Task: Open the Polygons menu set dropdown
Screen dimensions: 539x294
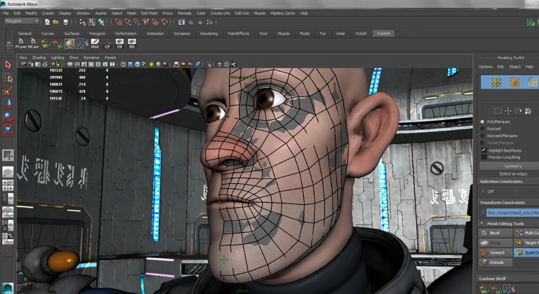Action: coord(20,21)
